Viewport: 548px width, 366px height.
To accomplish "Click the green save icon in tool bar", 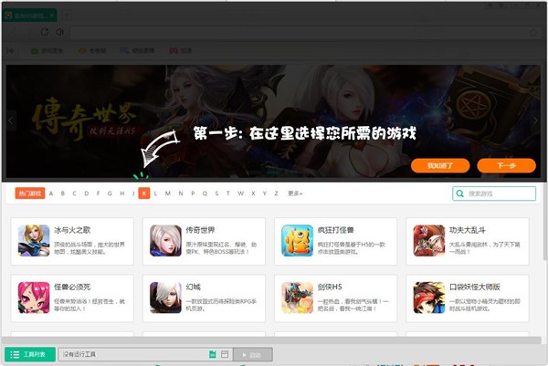I will (x=213, y=354).
